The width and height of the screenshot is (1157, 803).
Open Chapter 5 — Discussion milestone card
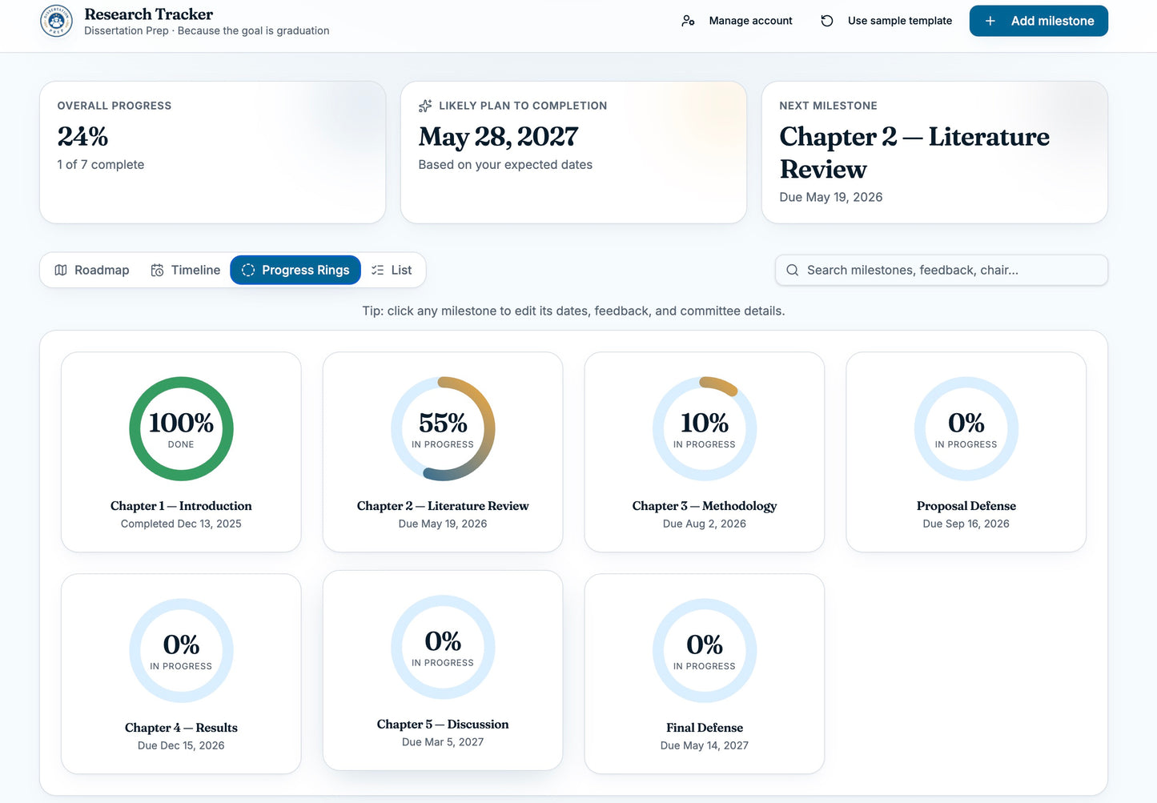tap(443, 671)
